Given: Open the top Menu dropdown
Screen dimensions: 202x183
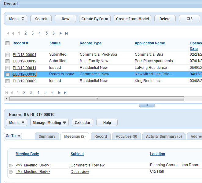Looking at the screenshot, I should pyautogui.click(x=17, y=19).
